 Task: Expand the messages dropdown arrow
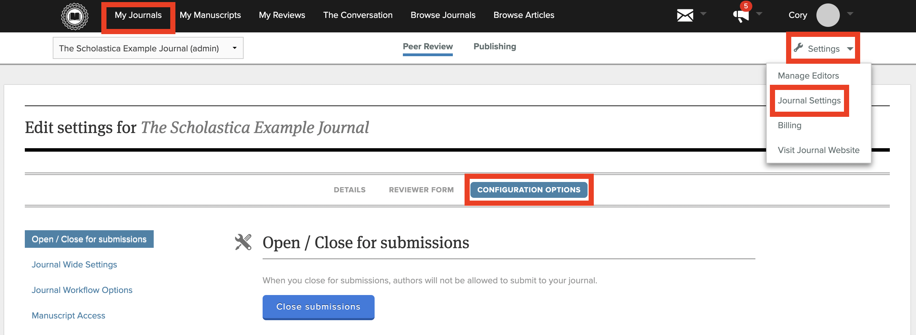(x=703, y=14)
